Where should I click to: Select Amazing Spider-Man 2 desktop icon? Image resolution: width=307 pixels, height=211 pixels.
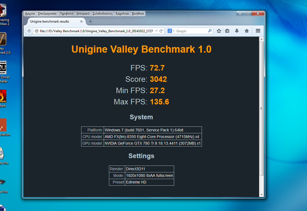pos(3,15)
